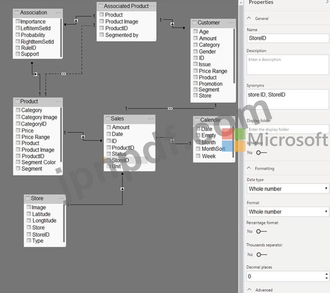Click the Synonyms text box
Viewport: 330px width, 293px height.
(x=288, y=99)
